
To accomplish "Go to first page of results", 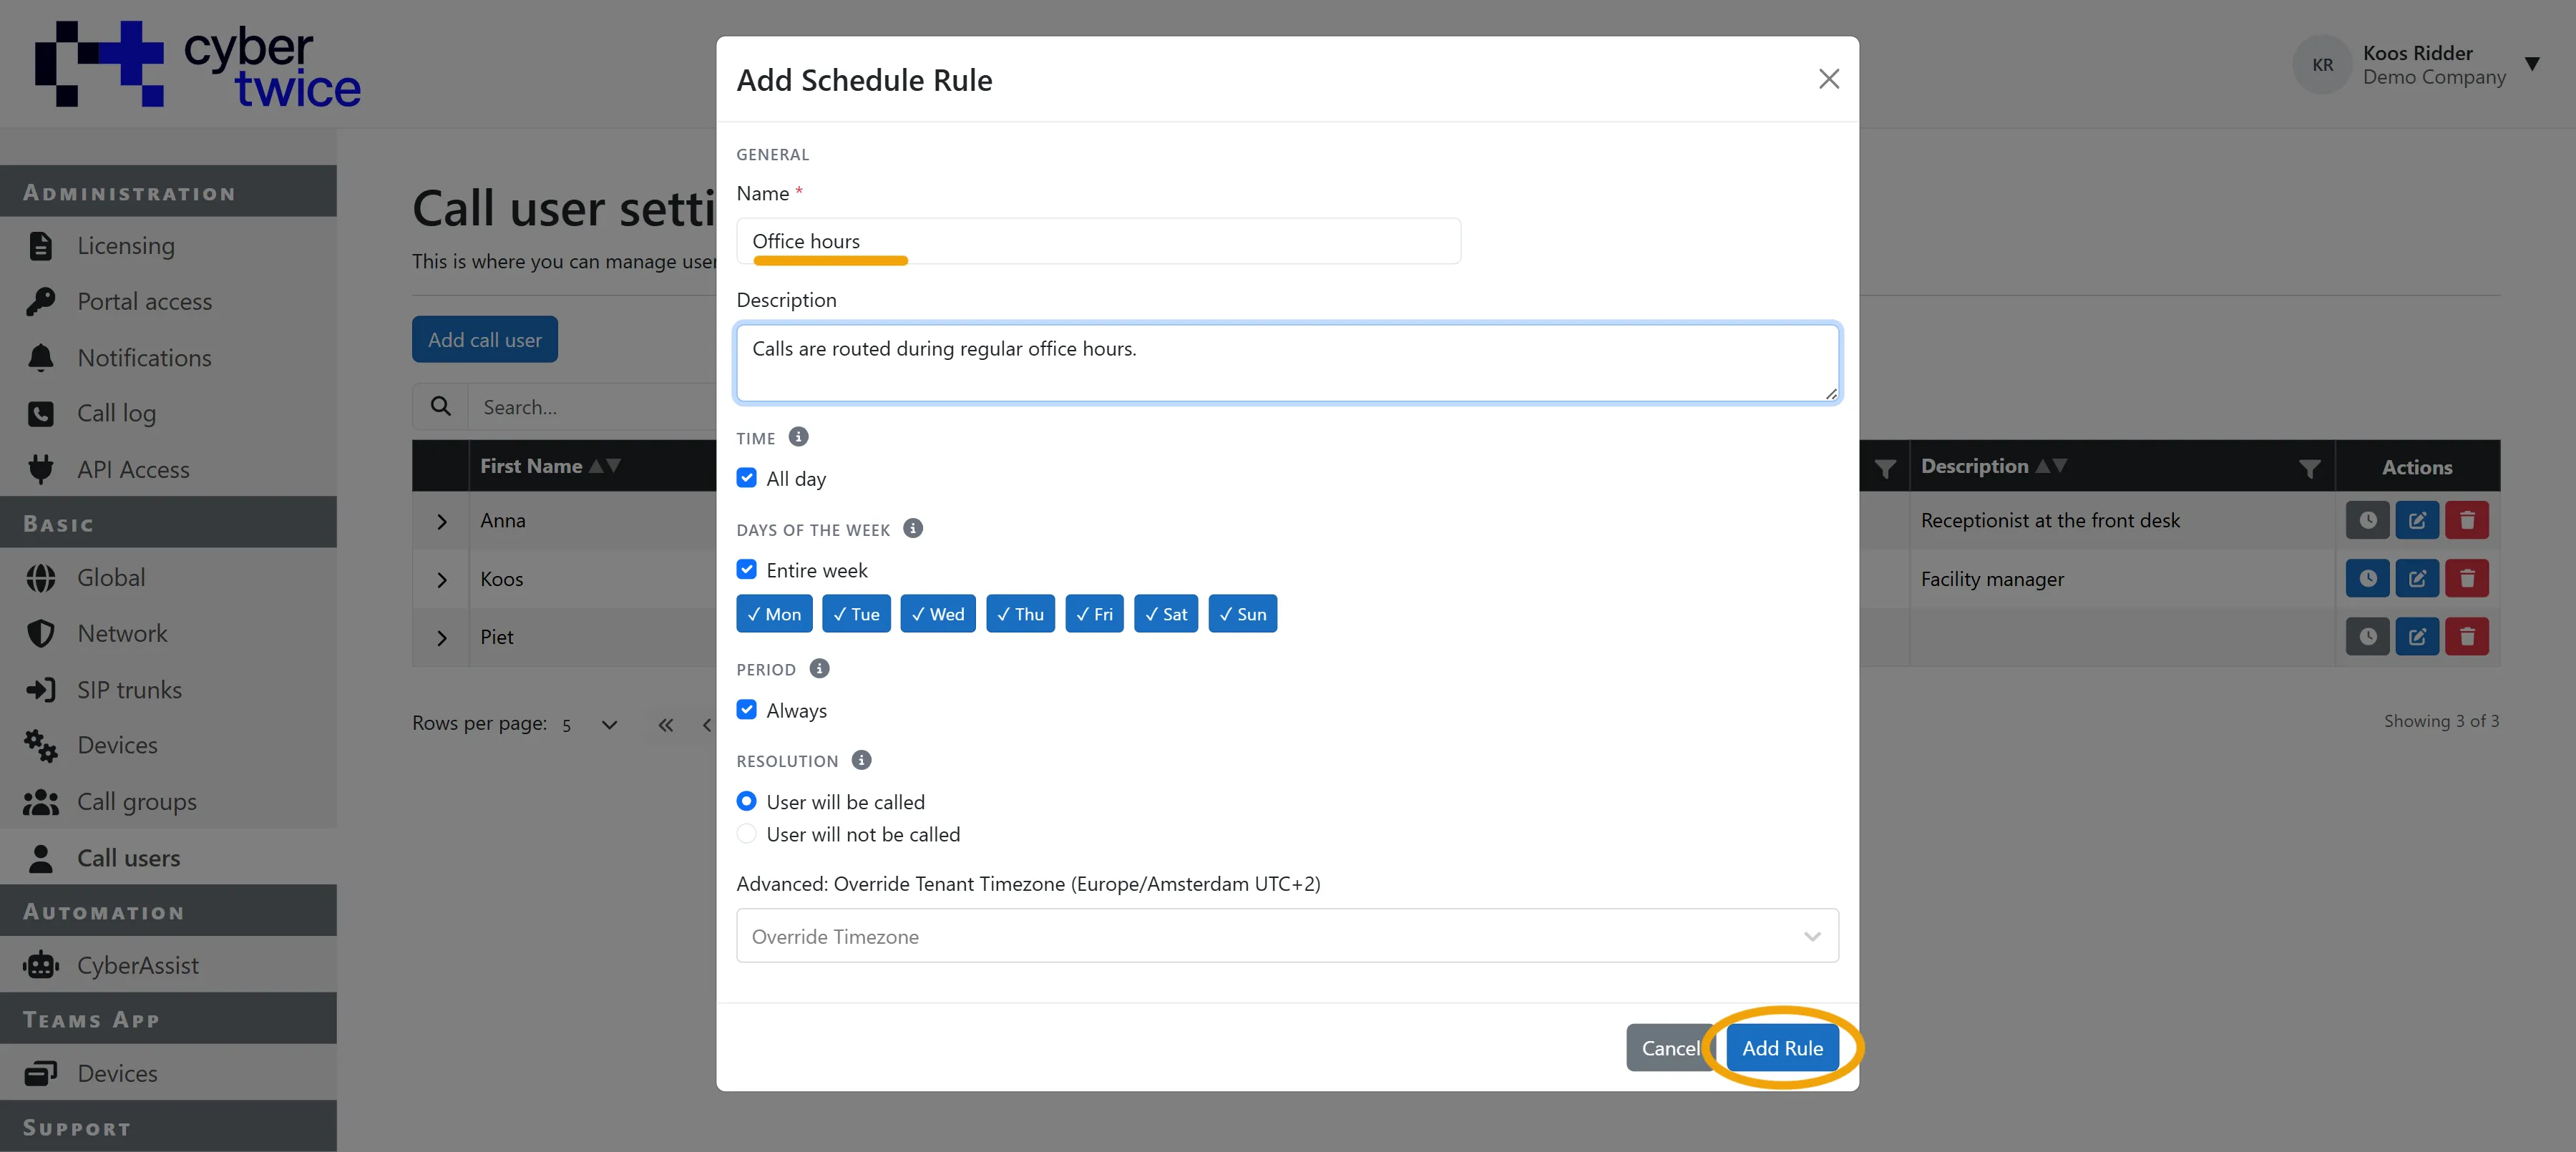I will (x=666, y=725).
